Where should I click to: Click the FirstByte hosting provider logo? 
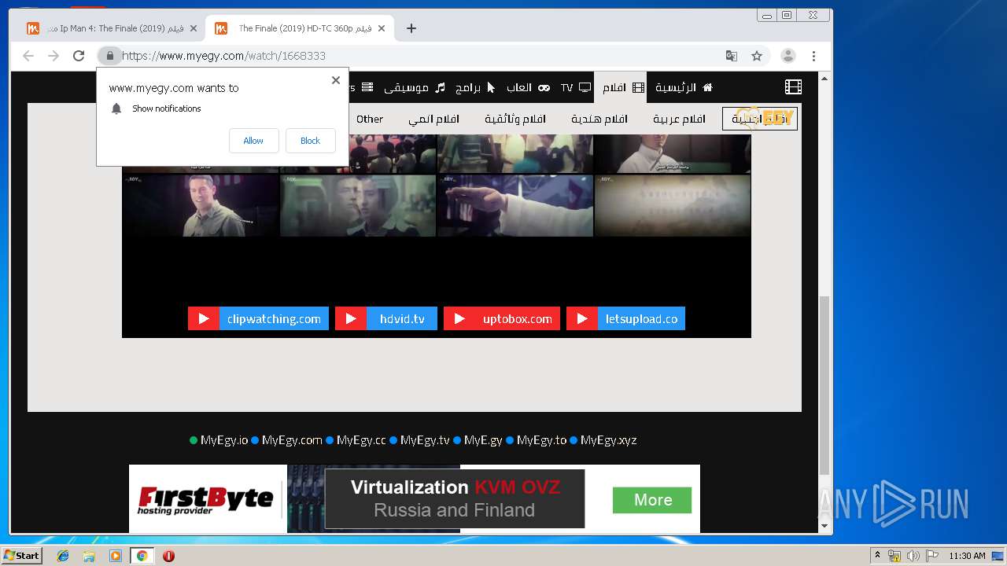click(x=205, y=500)
